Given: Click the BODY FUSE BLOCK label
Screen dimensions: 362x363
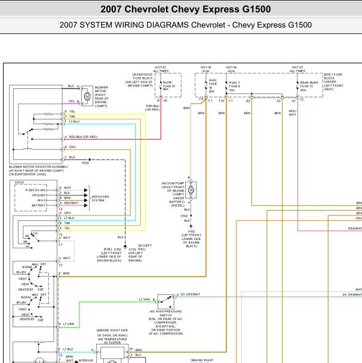Looking at the screenshot, I should pyautogui.click(x=333, y=82).
